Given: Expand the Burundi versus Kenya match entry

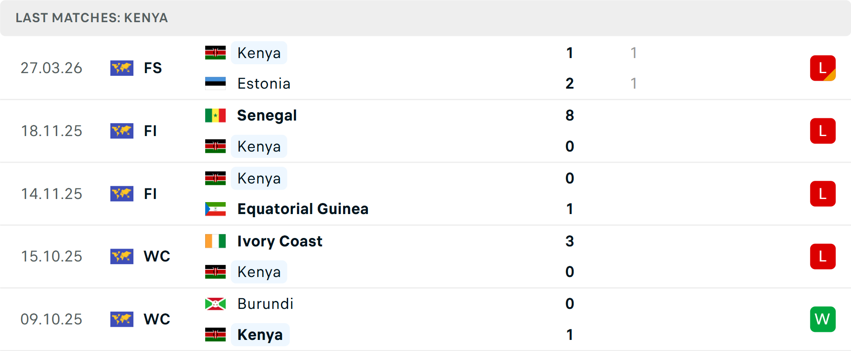Looking at the screenshot, I should 425,319.
